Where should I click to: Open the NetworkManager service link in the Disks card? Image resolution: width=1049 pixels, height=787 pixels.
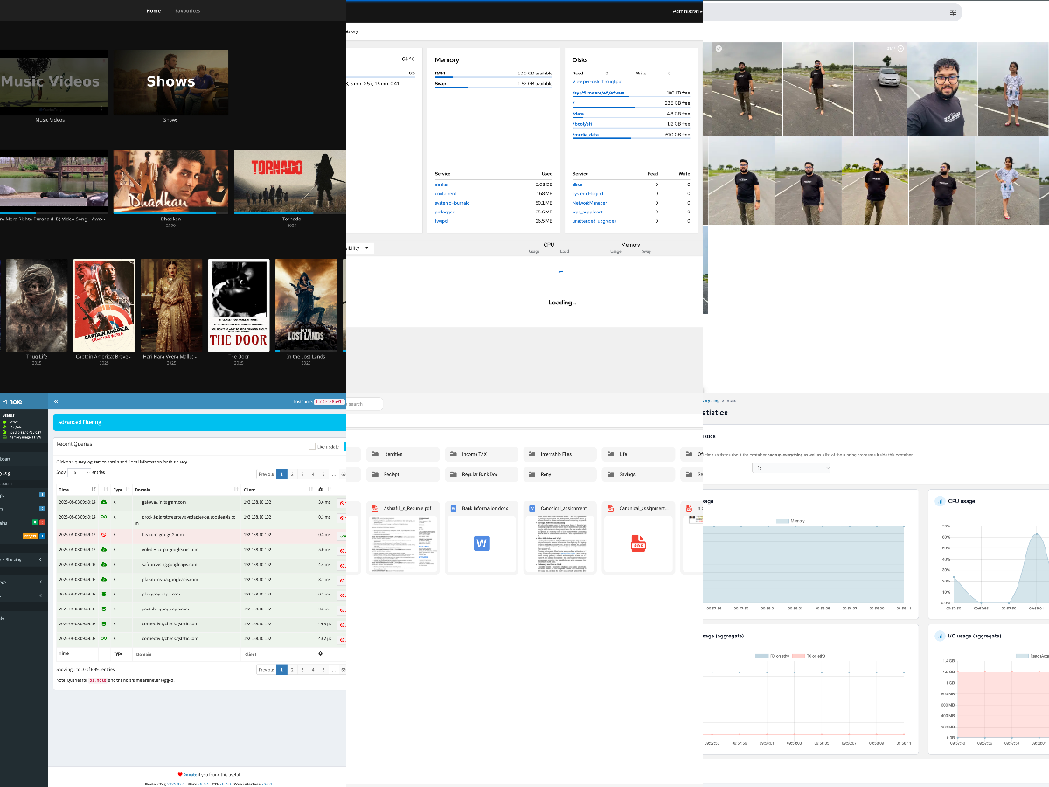(590, 203)
